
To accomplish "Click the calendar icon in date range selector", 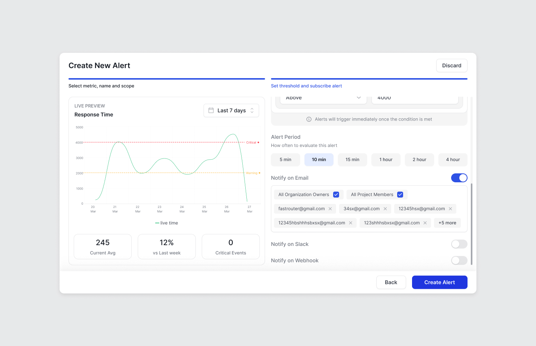I will [211, 110].
